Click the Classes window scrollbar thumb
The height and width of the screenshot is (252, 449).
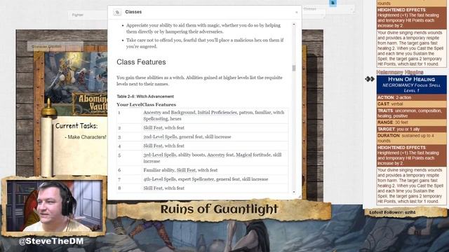[x=294, y=68]
